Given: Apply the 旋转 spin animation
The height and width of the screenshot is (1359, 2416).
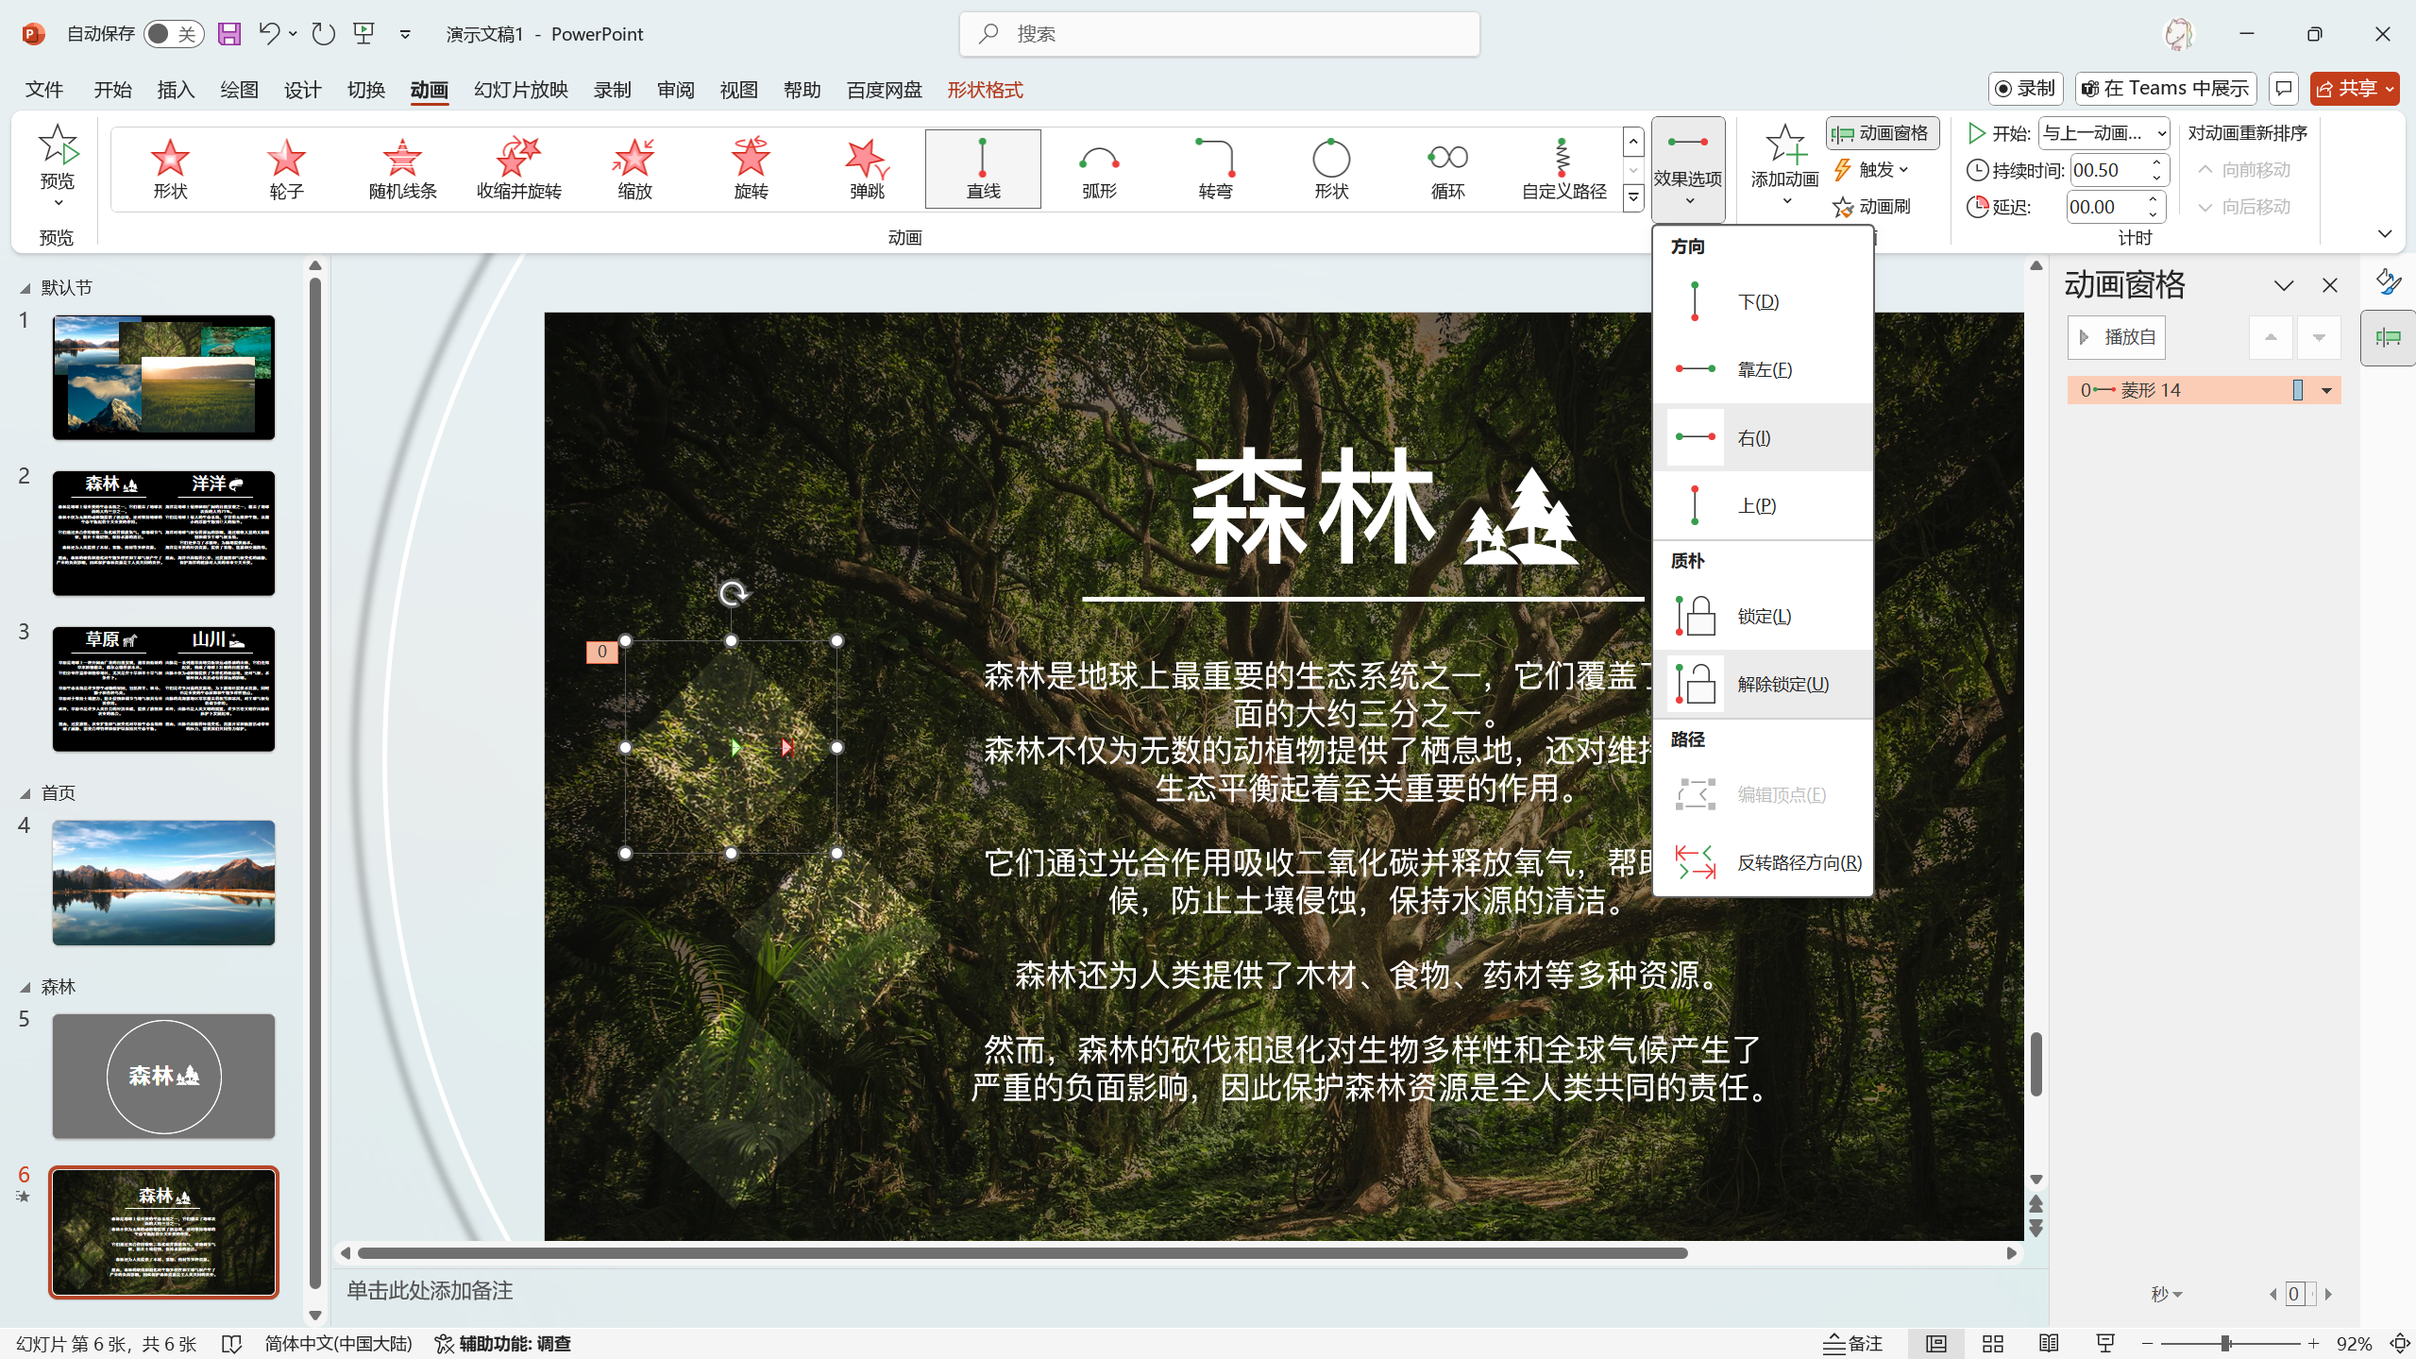Looking at the screenshot, I should click(751, 169).
